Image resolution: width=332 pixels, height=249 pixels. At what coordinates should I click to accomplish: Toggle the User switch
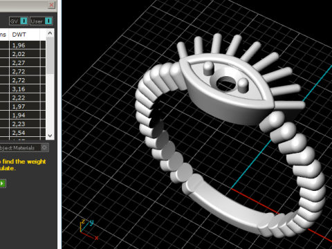coord(41,21)
